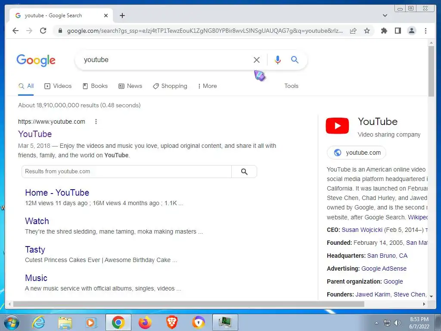
Task: Click the Google search input field
Action: [x=166, y=59]
